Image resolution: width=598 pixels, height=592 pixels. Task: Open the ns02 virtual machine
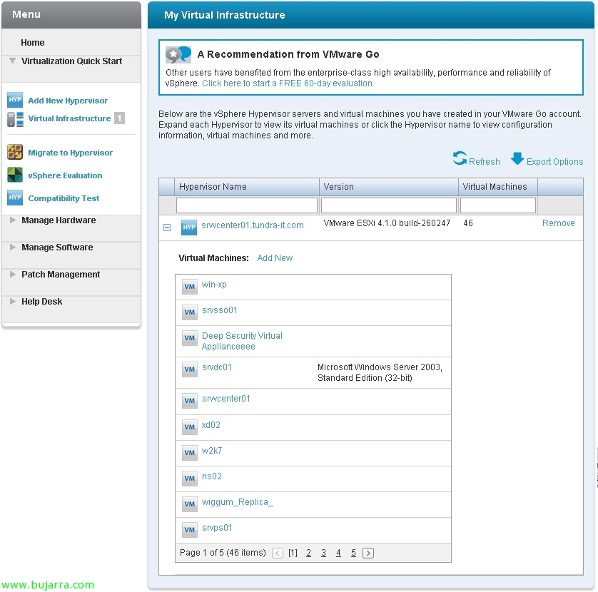(x=212, y=476)
